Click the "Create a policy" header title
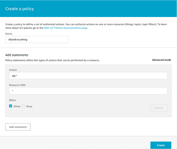 (x=20, y=9)
